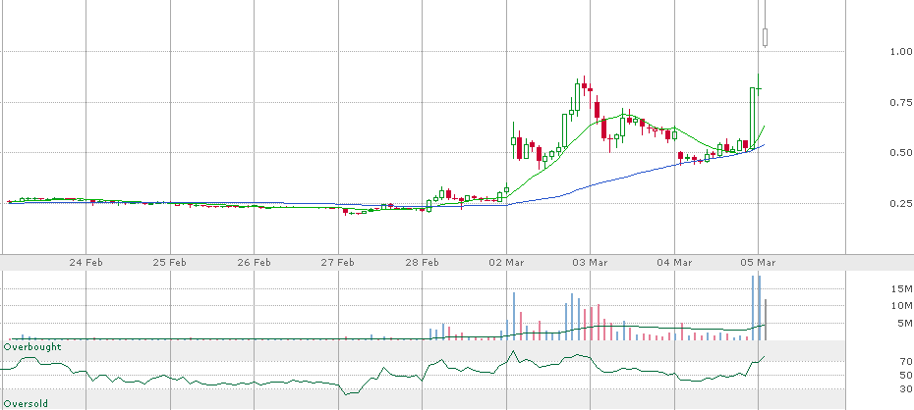Screen dimensions: 914x410
Task: Click the 27 Feb date label
Action: point(339,262)
